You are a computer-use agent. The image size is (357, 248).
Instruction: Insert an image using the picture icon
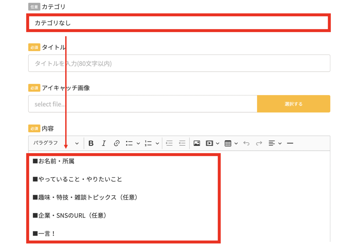pyautogui.click(x=197, y=143)
